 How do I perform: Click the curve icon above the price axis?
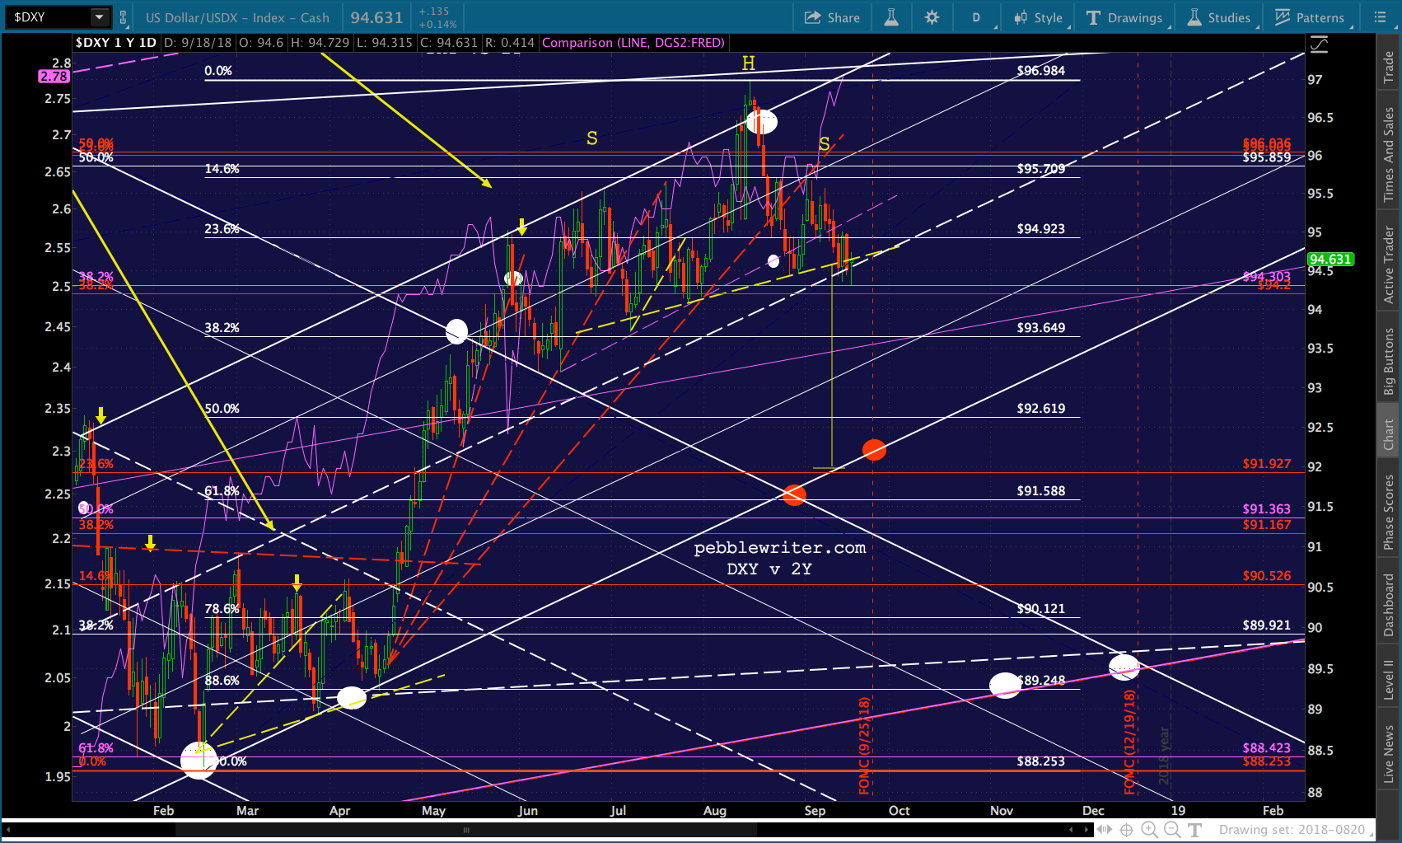click(x=1319, y=44)
